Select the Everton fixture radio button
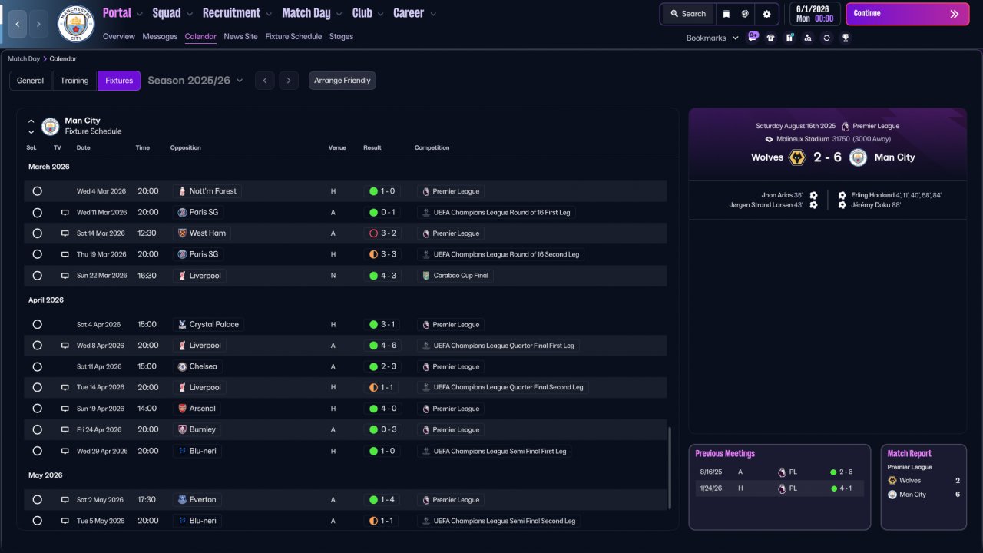Screen dimensions: 983x553 tap(37, 500)
